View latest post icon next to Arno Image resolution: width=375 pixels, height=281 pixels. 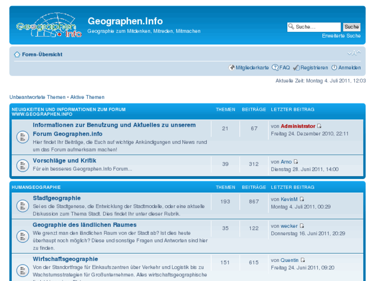click(296, 162)
